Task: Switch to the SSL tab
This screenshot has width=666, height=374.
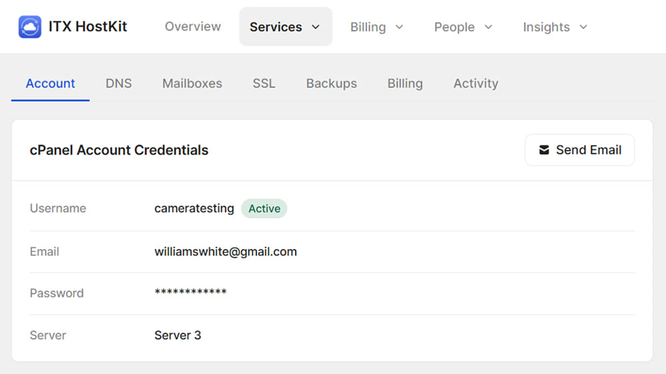Action: [x=264, y=83]
